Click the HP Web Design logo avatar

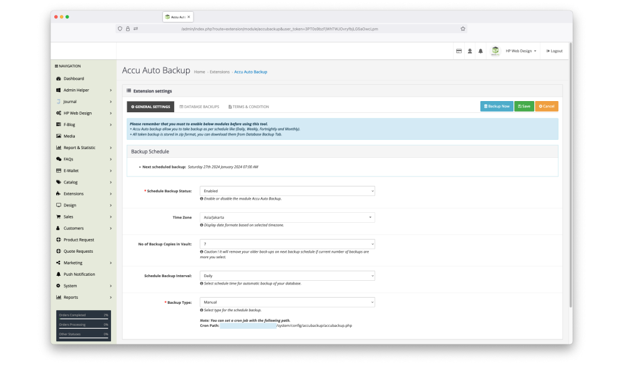point(495,51)
